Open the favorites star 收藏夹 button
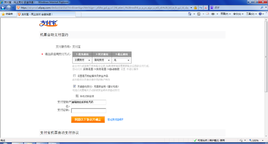The height and width of the screenshot is (144, 268). 7,14
